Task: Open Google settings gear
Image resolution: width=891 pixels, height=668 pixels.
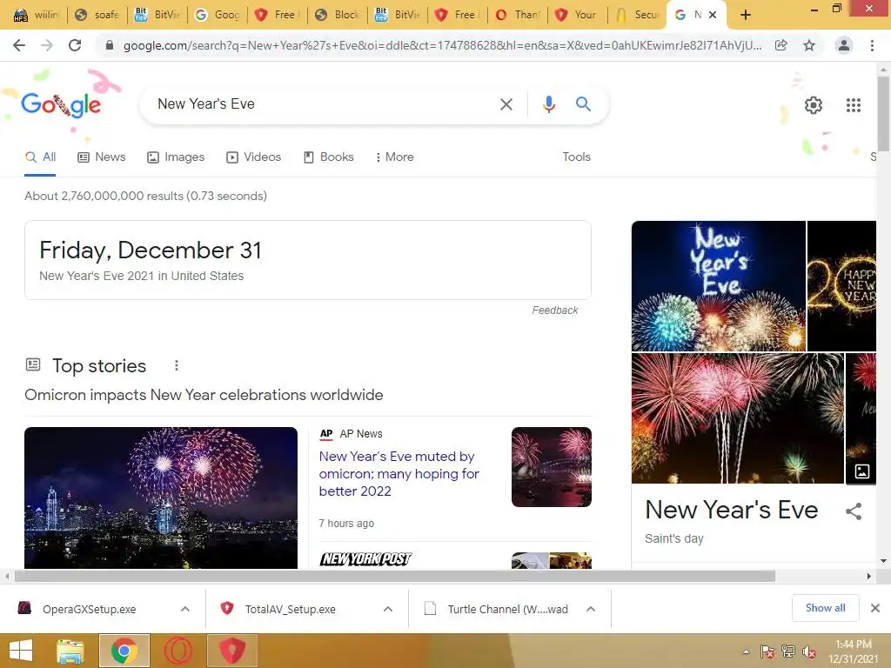Action: [x=814, y=105]
